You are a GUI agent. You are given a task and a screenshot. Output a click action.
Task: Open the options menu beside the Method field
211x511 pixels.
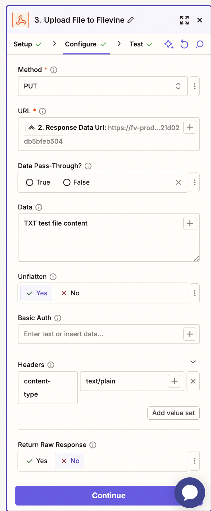point(195,86)
